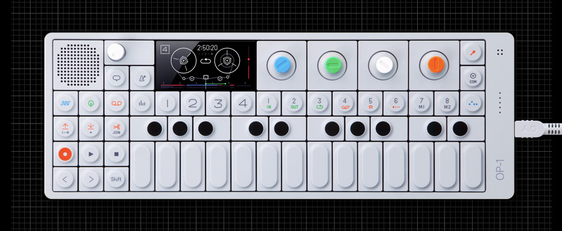Click button 1 labeled IN
This screenshot has width=562, height=231.
click(269, 103)
